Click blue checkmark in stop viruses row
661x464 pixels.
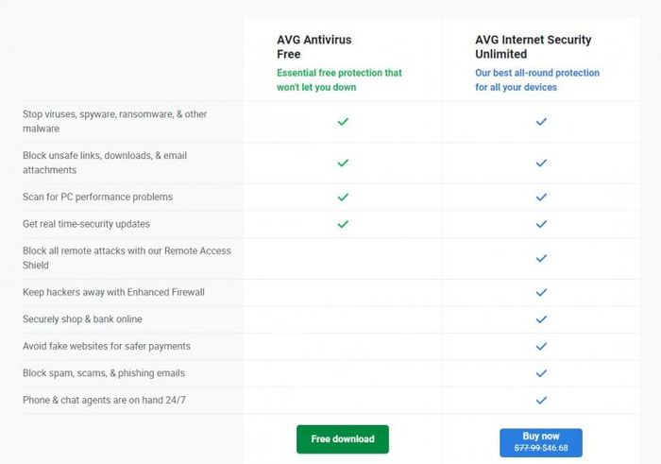541,122
